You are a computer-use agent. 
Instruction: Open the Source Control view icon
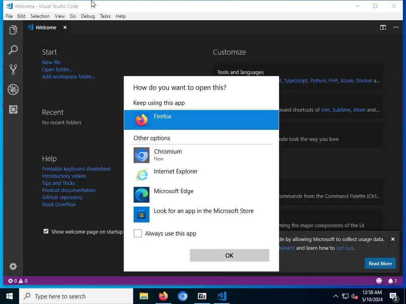13,70
